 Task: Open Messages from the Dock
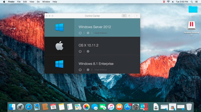(x=94, y=107)
